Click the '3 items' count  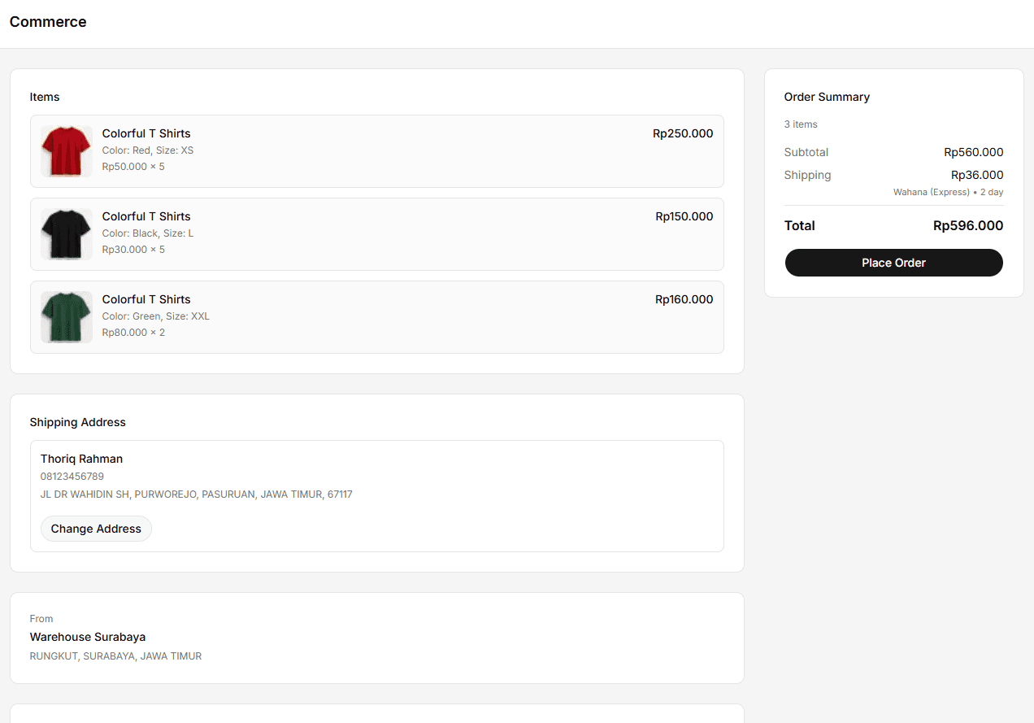(801, 124)
